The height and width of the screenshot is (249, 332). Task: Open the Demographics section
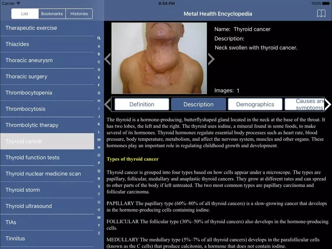tap(255, 104)
